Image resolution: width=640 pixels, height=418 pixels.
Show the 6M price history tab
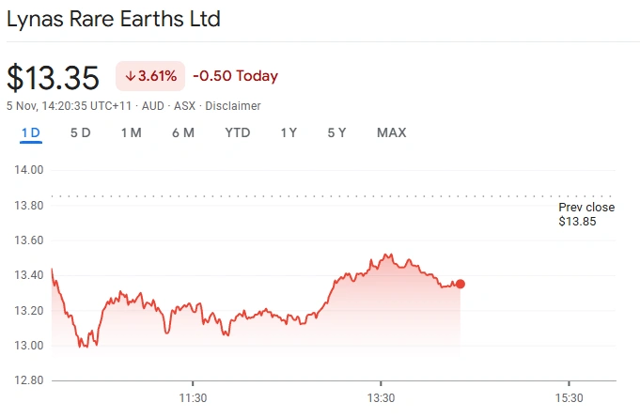tap(182, 132)
